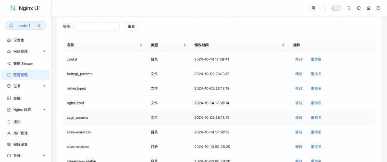The width and height of the screenshot is (387, 162).
Task: Click 重命名 for conf.d
Action: pos(316,59)
